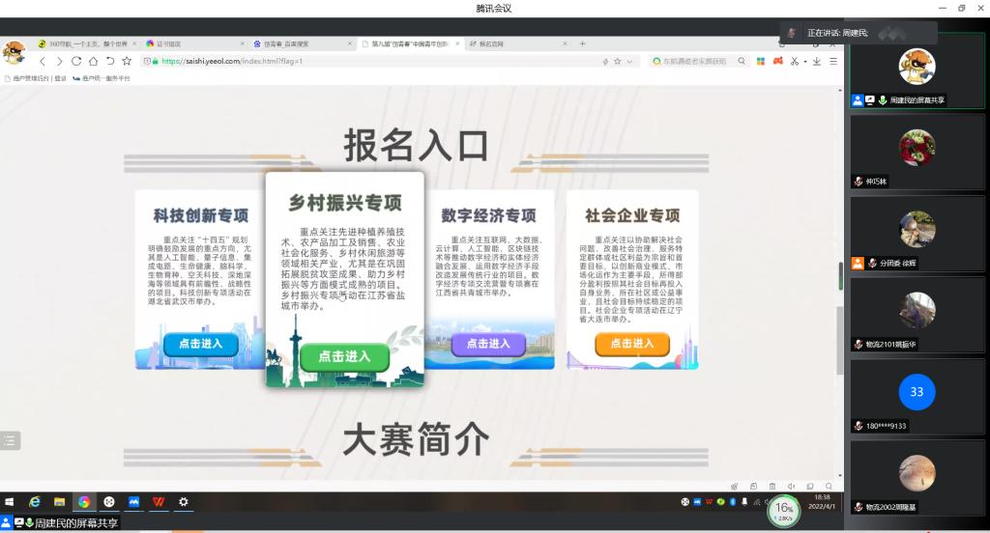Expand the dropdown arrow beside the scissors icon
The image size is (990, 533).
click(805, 62)
